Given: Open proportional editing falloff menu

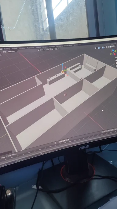Looking at the screenshot, I should 58,49.
